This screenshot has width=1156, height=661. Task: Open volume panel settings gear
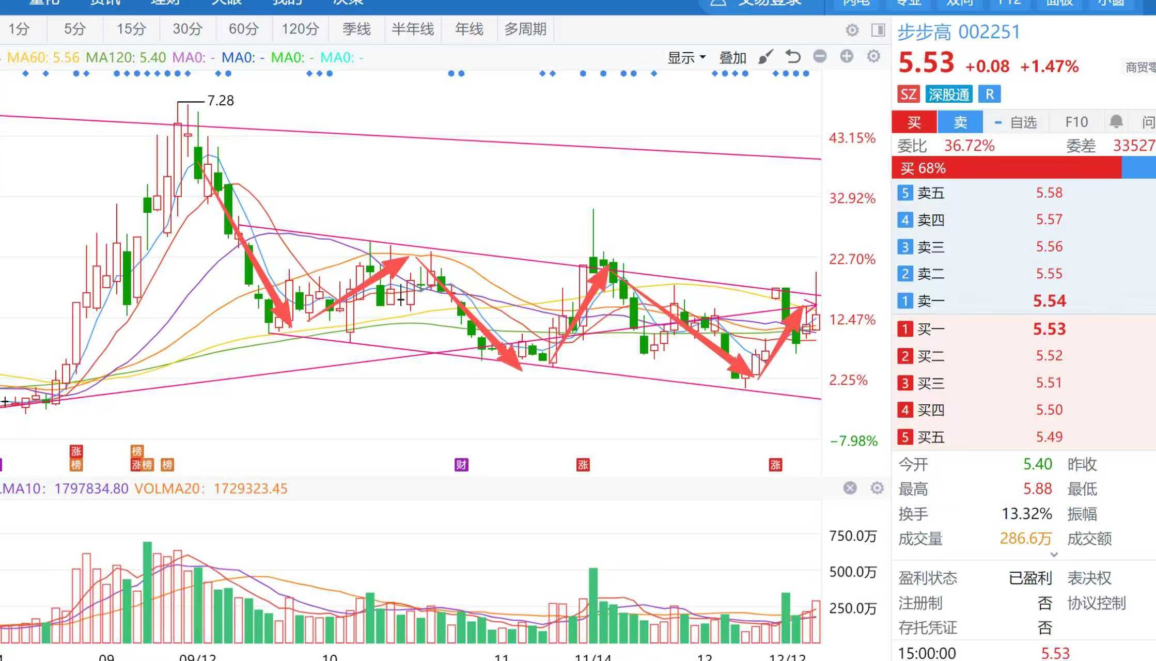click(877, 488)
